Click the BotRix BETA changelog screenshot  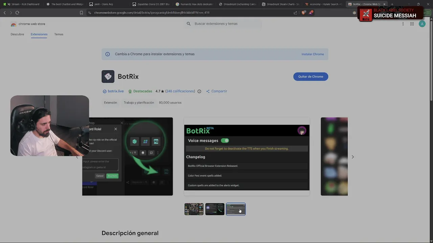tap(247, 157)
